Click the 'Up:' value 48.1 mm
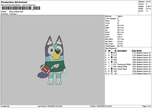The width and height of the screenshot is (152, 108). point(121,30)
